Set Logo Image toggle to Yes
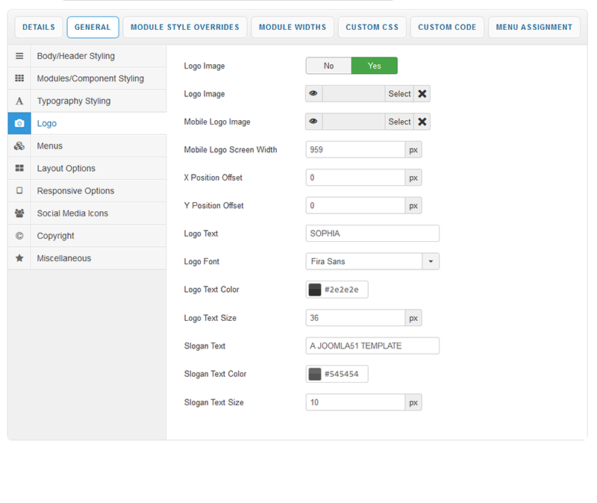 coord(374,66)
